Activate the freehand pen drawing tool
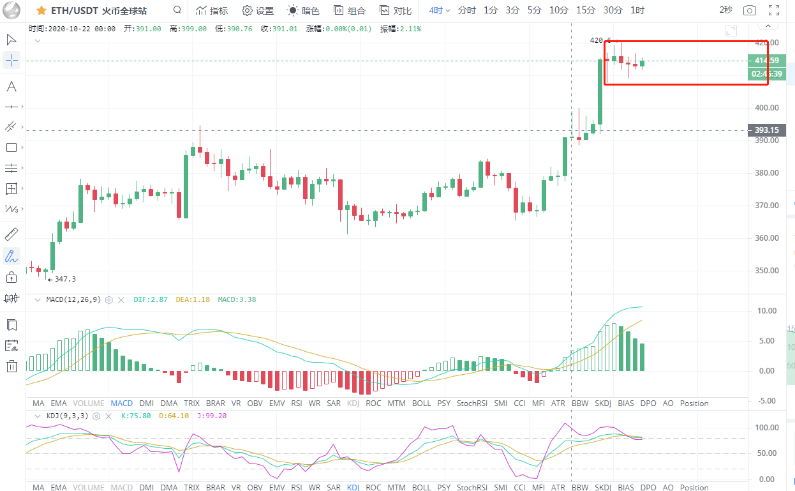 (x=11, y=256)
